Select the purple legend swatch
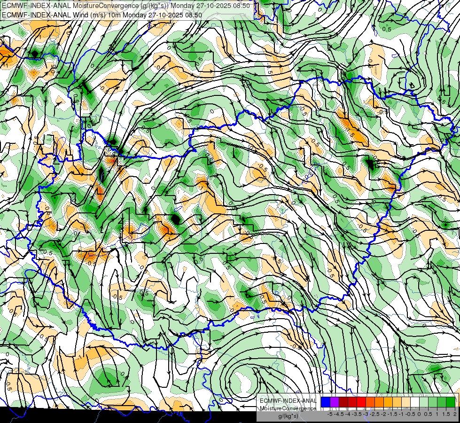The image size is (460, 423). (335, 402)
